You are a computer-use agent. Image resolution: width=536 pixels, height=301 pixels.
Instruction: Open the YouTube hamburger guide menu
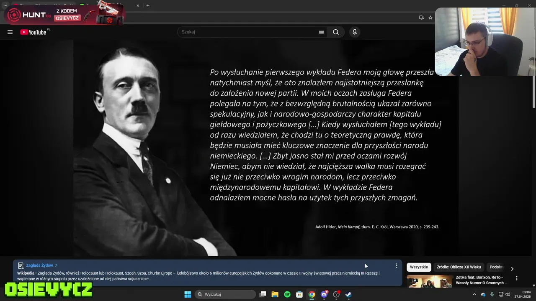[x=10, y=32]
